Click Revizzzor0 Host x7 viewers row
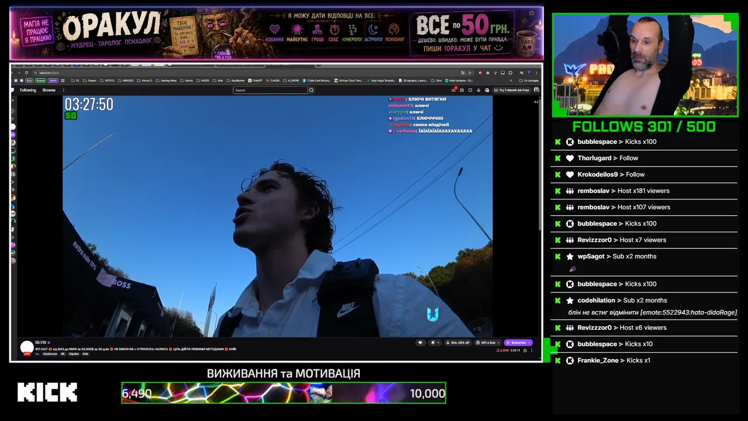This screenshot has width=748, height=421. pyautogui.click(x=644, y=240)
